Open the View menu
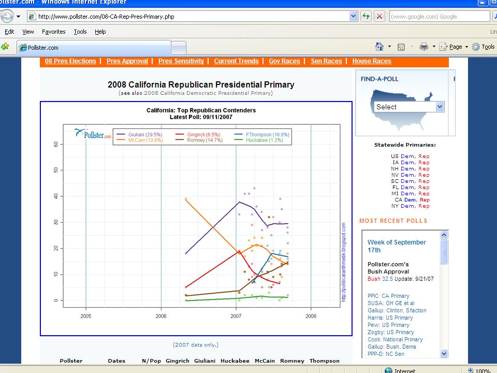 coord(28,32)
